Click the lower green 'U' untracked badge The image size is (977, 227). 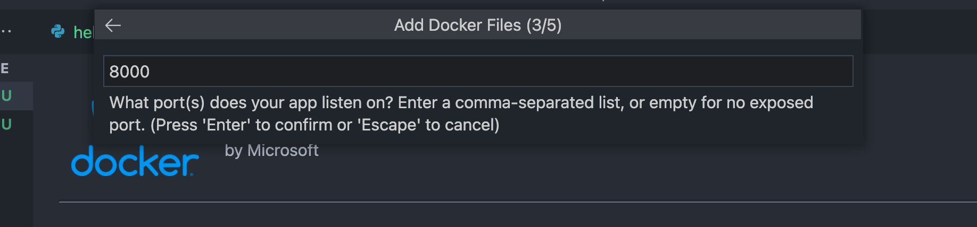click(6, 125)
